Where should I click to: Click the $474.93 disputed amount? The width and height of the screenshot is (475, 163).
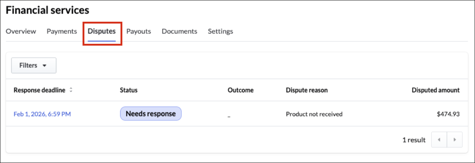[x=448, y=114]
